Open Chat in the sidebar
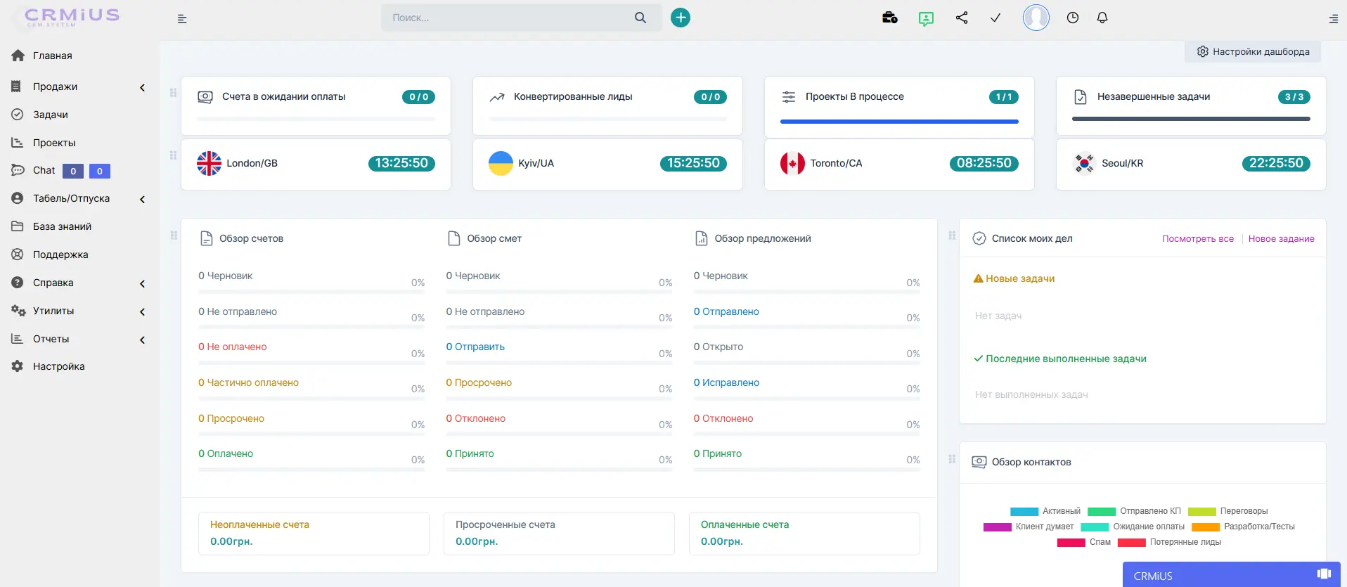Screen dimensions: 1347x587 [44, 170]
